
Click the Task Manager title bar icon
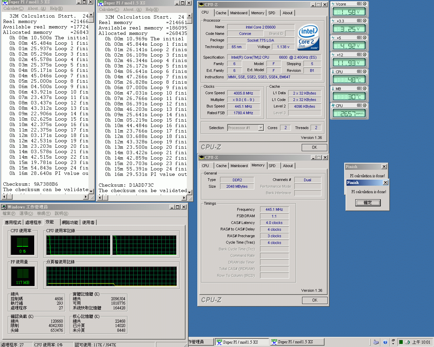pos(4,207)
